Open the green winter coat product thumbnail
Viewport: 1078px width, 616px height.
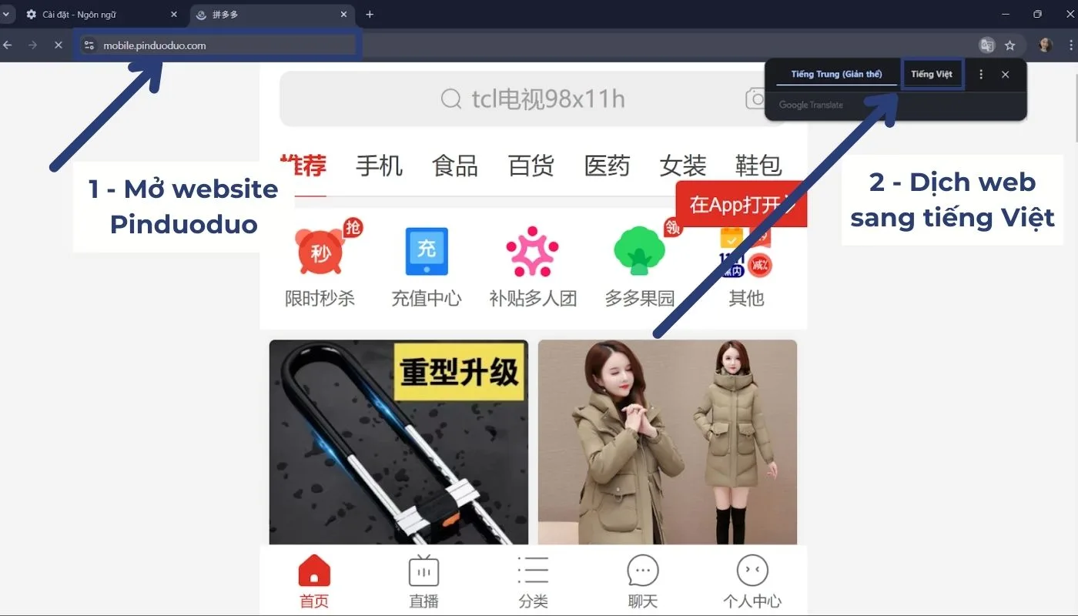click(x=668, y=442)
